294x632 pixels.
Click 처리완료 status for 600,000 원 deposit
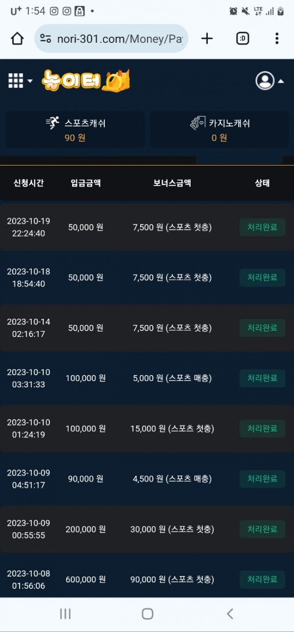coord(262,579)
